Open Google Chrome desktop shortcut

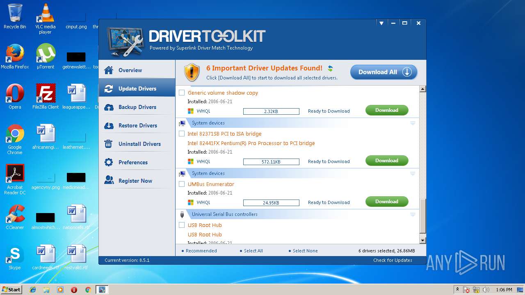pos(15,139)
